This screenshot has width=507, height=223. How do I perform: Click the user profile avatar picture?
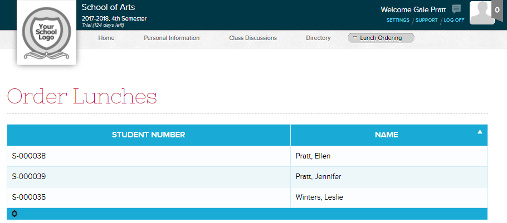[482, 13]
